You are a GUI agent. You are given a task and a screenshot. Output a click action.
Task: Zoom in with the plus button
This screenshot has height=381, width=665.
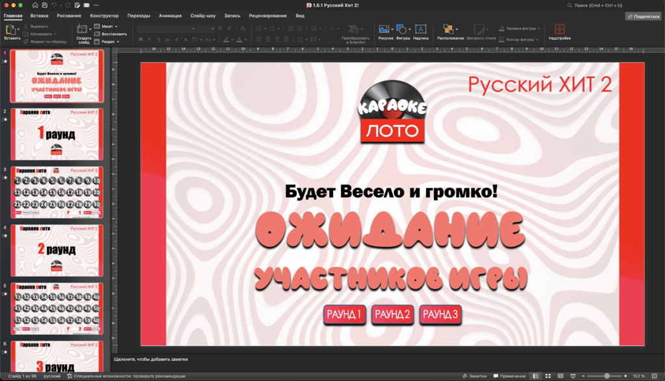tap(625, 376)
